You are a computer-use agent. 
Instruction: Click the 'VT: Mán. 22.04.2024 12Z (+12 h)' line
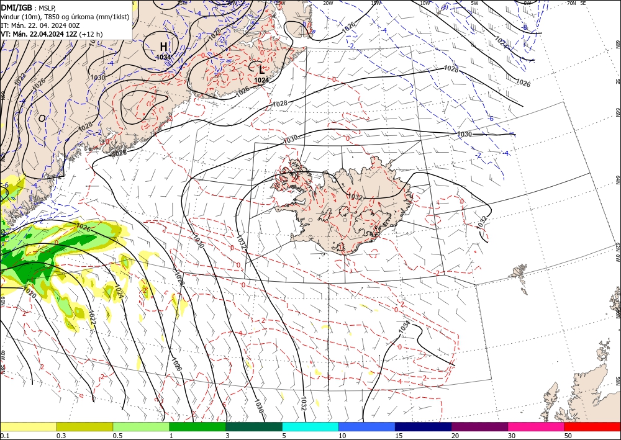(52, 34)
